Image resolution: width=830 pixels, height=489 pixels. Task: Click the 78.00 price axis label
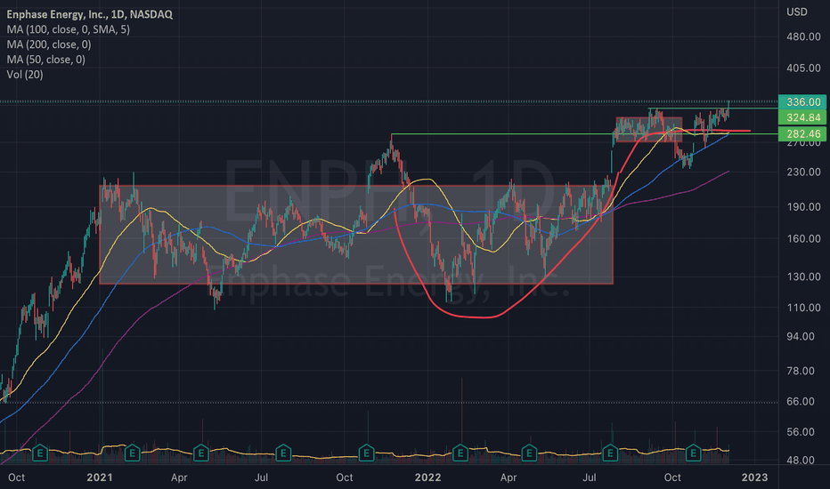801,371
